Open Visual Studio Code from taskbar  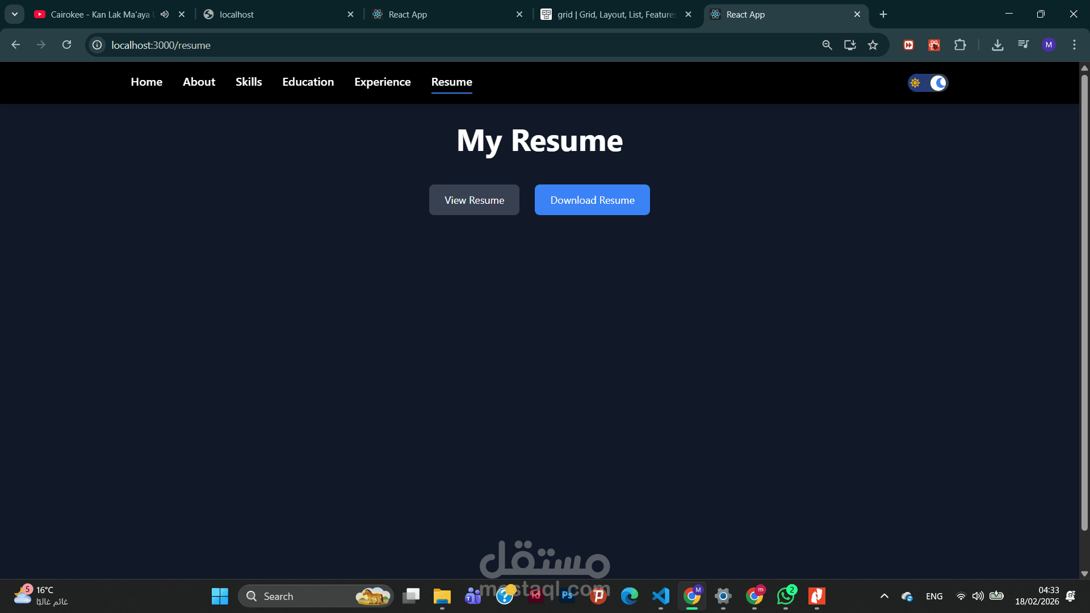point(661,596)
